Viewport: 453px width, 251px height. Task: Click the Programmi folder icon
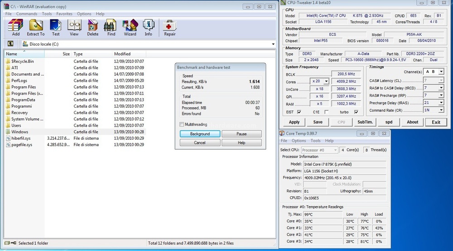(8, 106)
